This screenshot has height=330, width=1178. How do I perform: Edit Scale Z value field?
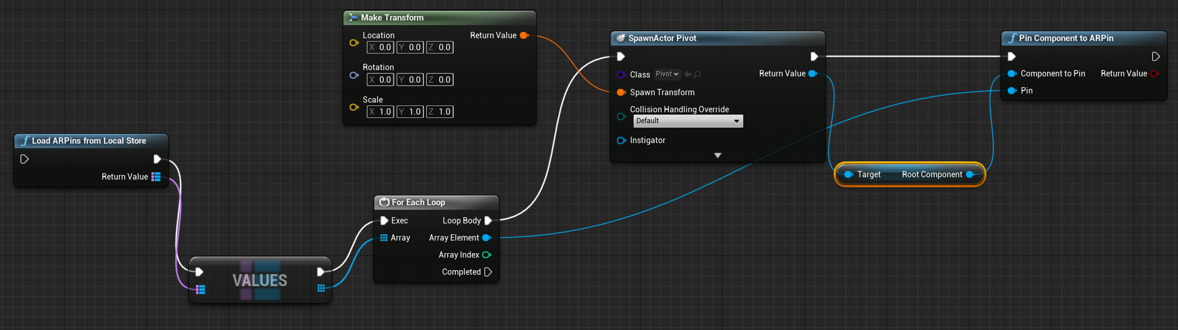(440, 112)
